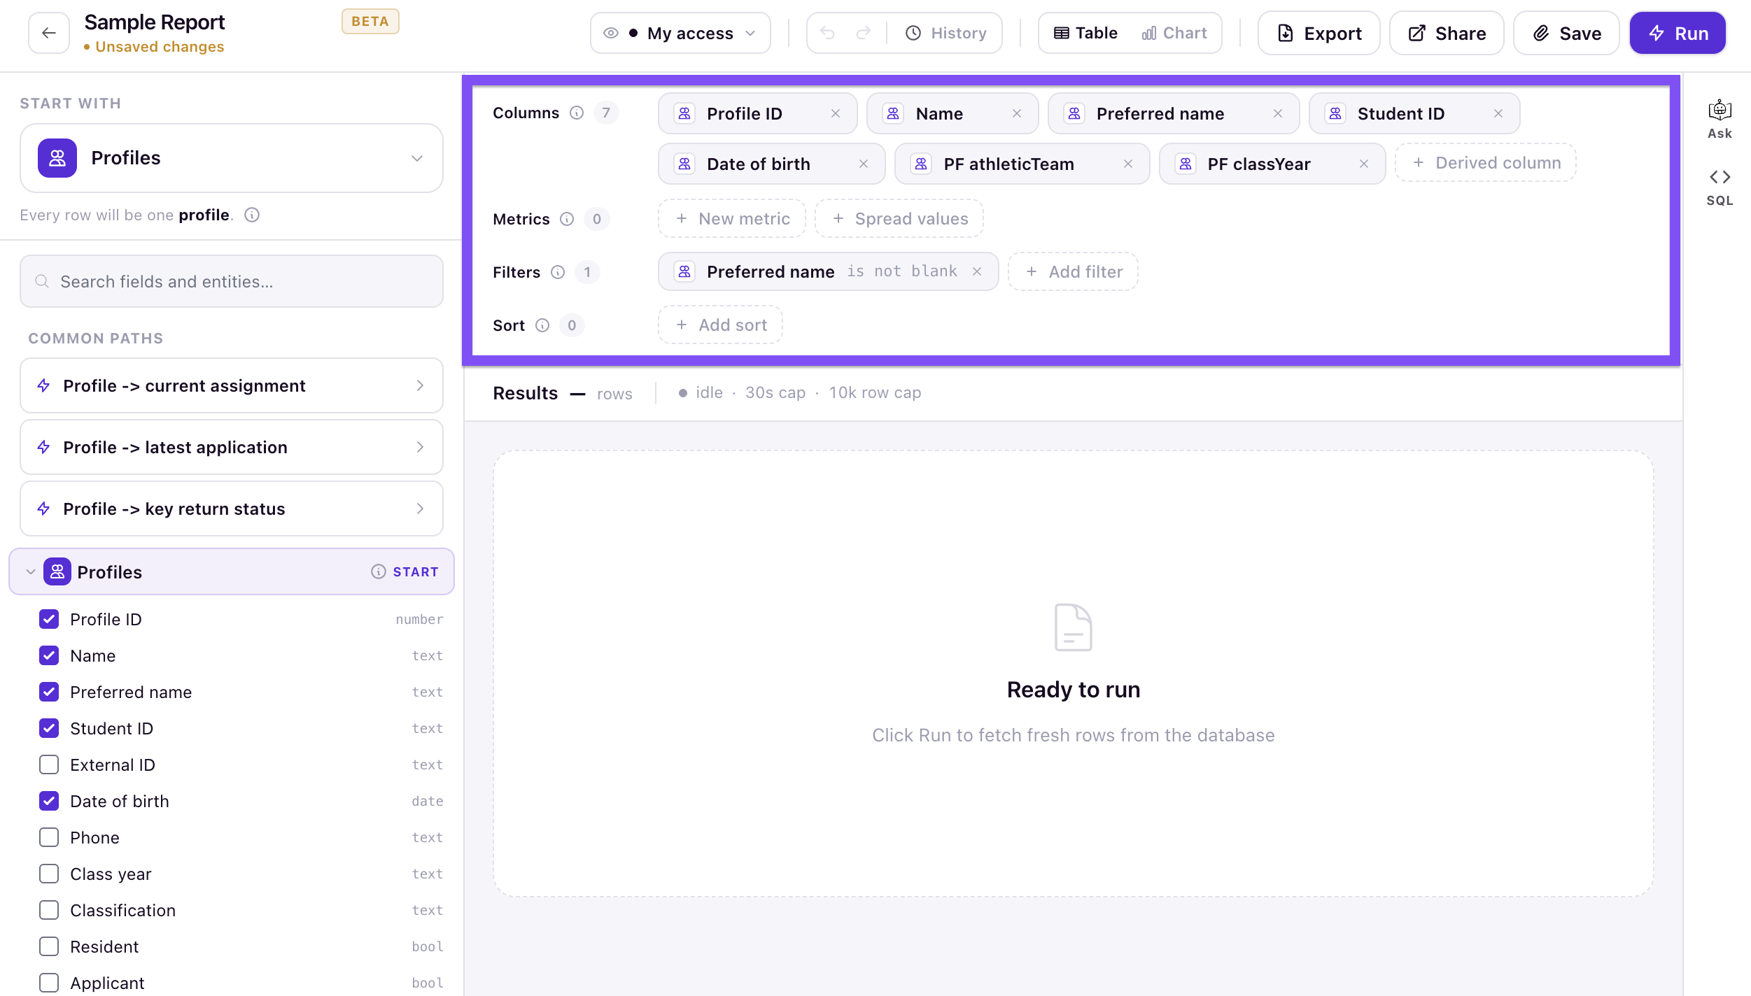Click the info icon next to Columns
The height and width of the screenshot is (996, 1751).
click(577, 113)
